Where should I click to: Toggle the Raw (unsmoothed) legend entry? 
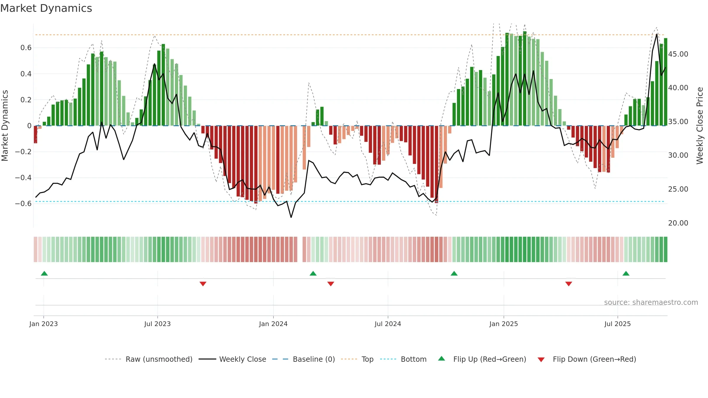(149, 359)
